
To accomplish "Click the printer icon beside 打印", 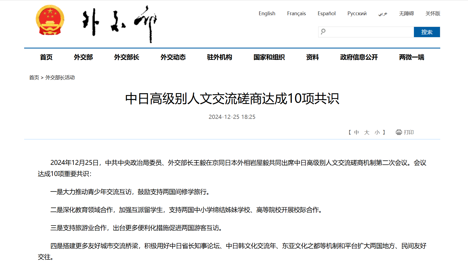I will coord(399,132).
